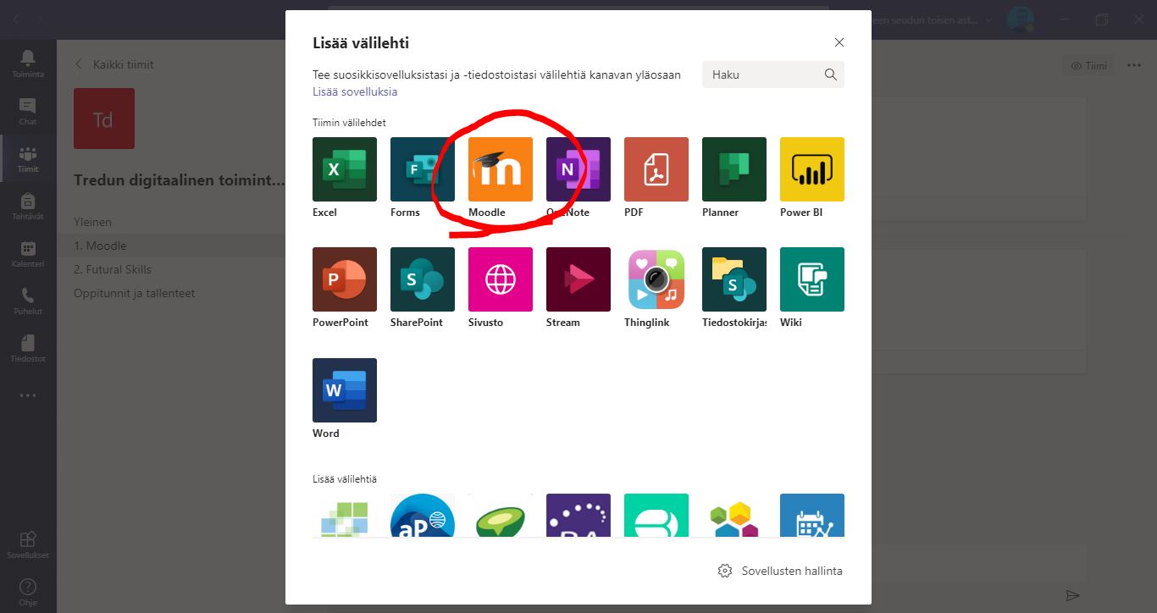Click the Tredun digitaalinen toimint... team title
The height and width of the screenshot is (613, 1157).
pyautogui.click(x=180, y=180)
